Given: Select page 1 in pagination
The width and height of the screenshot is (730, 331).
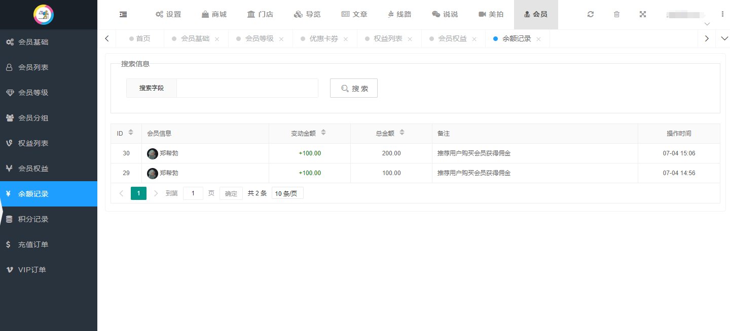Looking at the screenshot, I should [139, 193].
